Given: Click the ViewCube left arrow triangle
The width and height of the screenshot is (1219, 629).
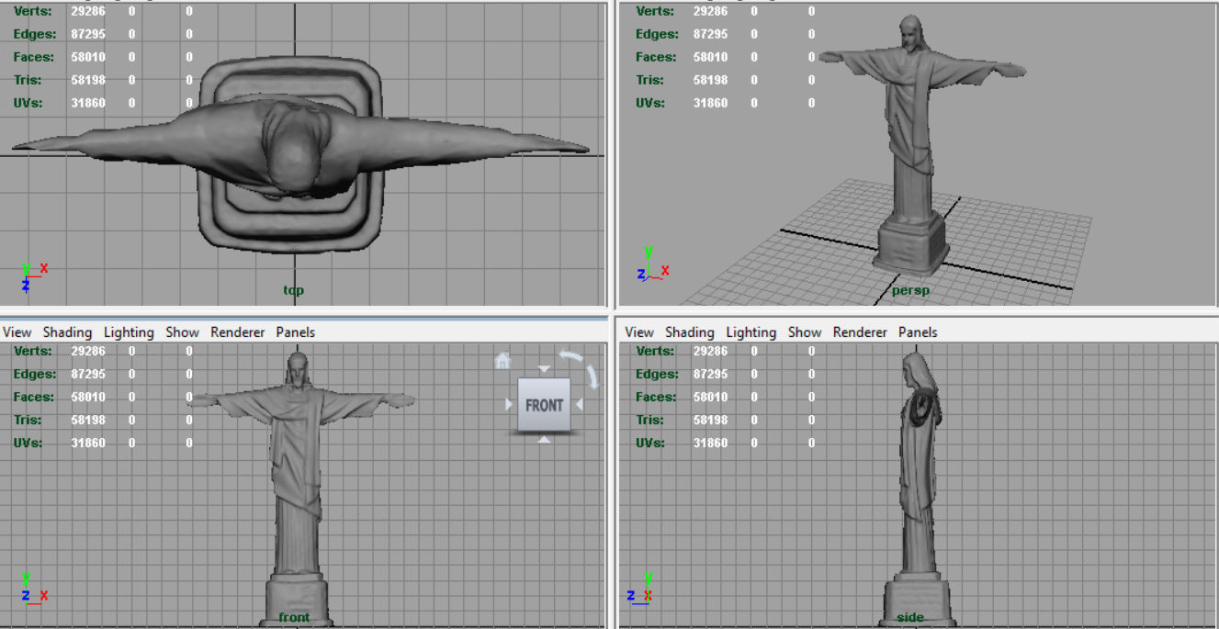Looking at the screenshot, I should click(509, 404).
